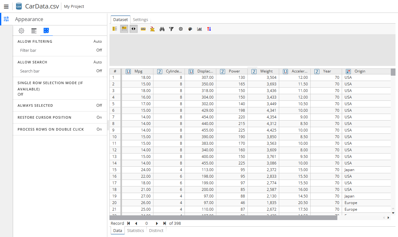Turn off Restore Cursor Position
This screenshot has width=398, height=237.
tap(98, 117)
